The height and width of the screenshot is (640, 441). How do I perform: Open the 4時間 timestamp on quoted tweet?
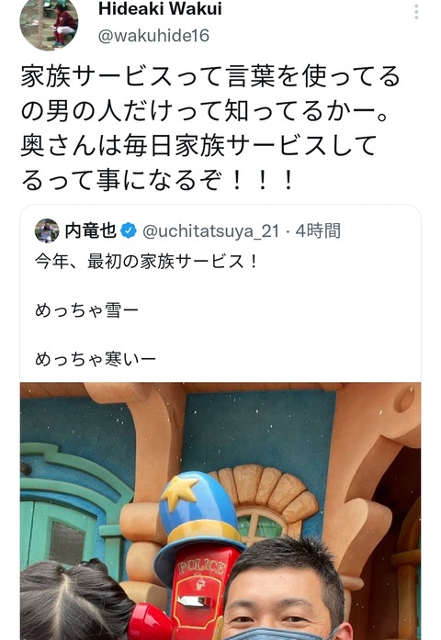[318, 230]
